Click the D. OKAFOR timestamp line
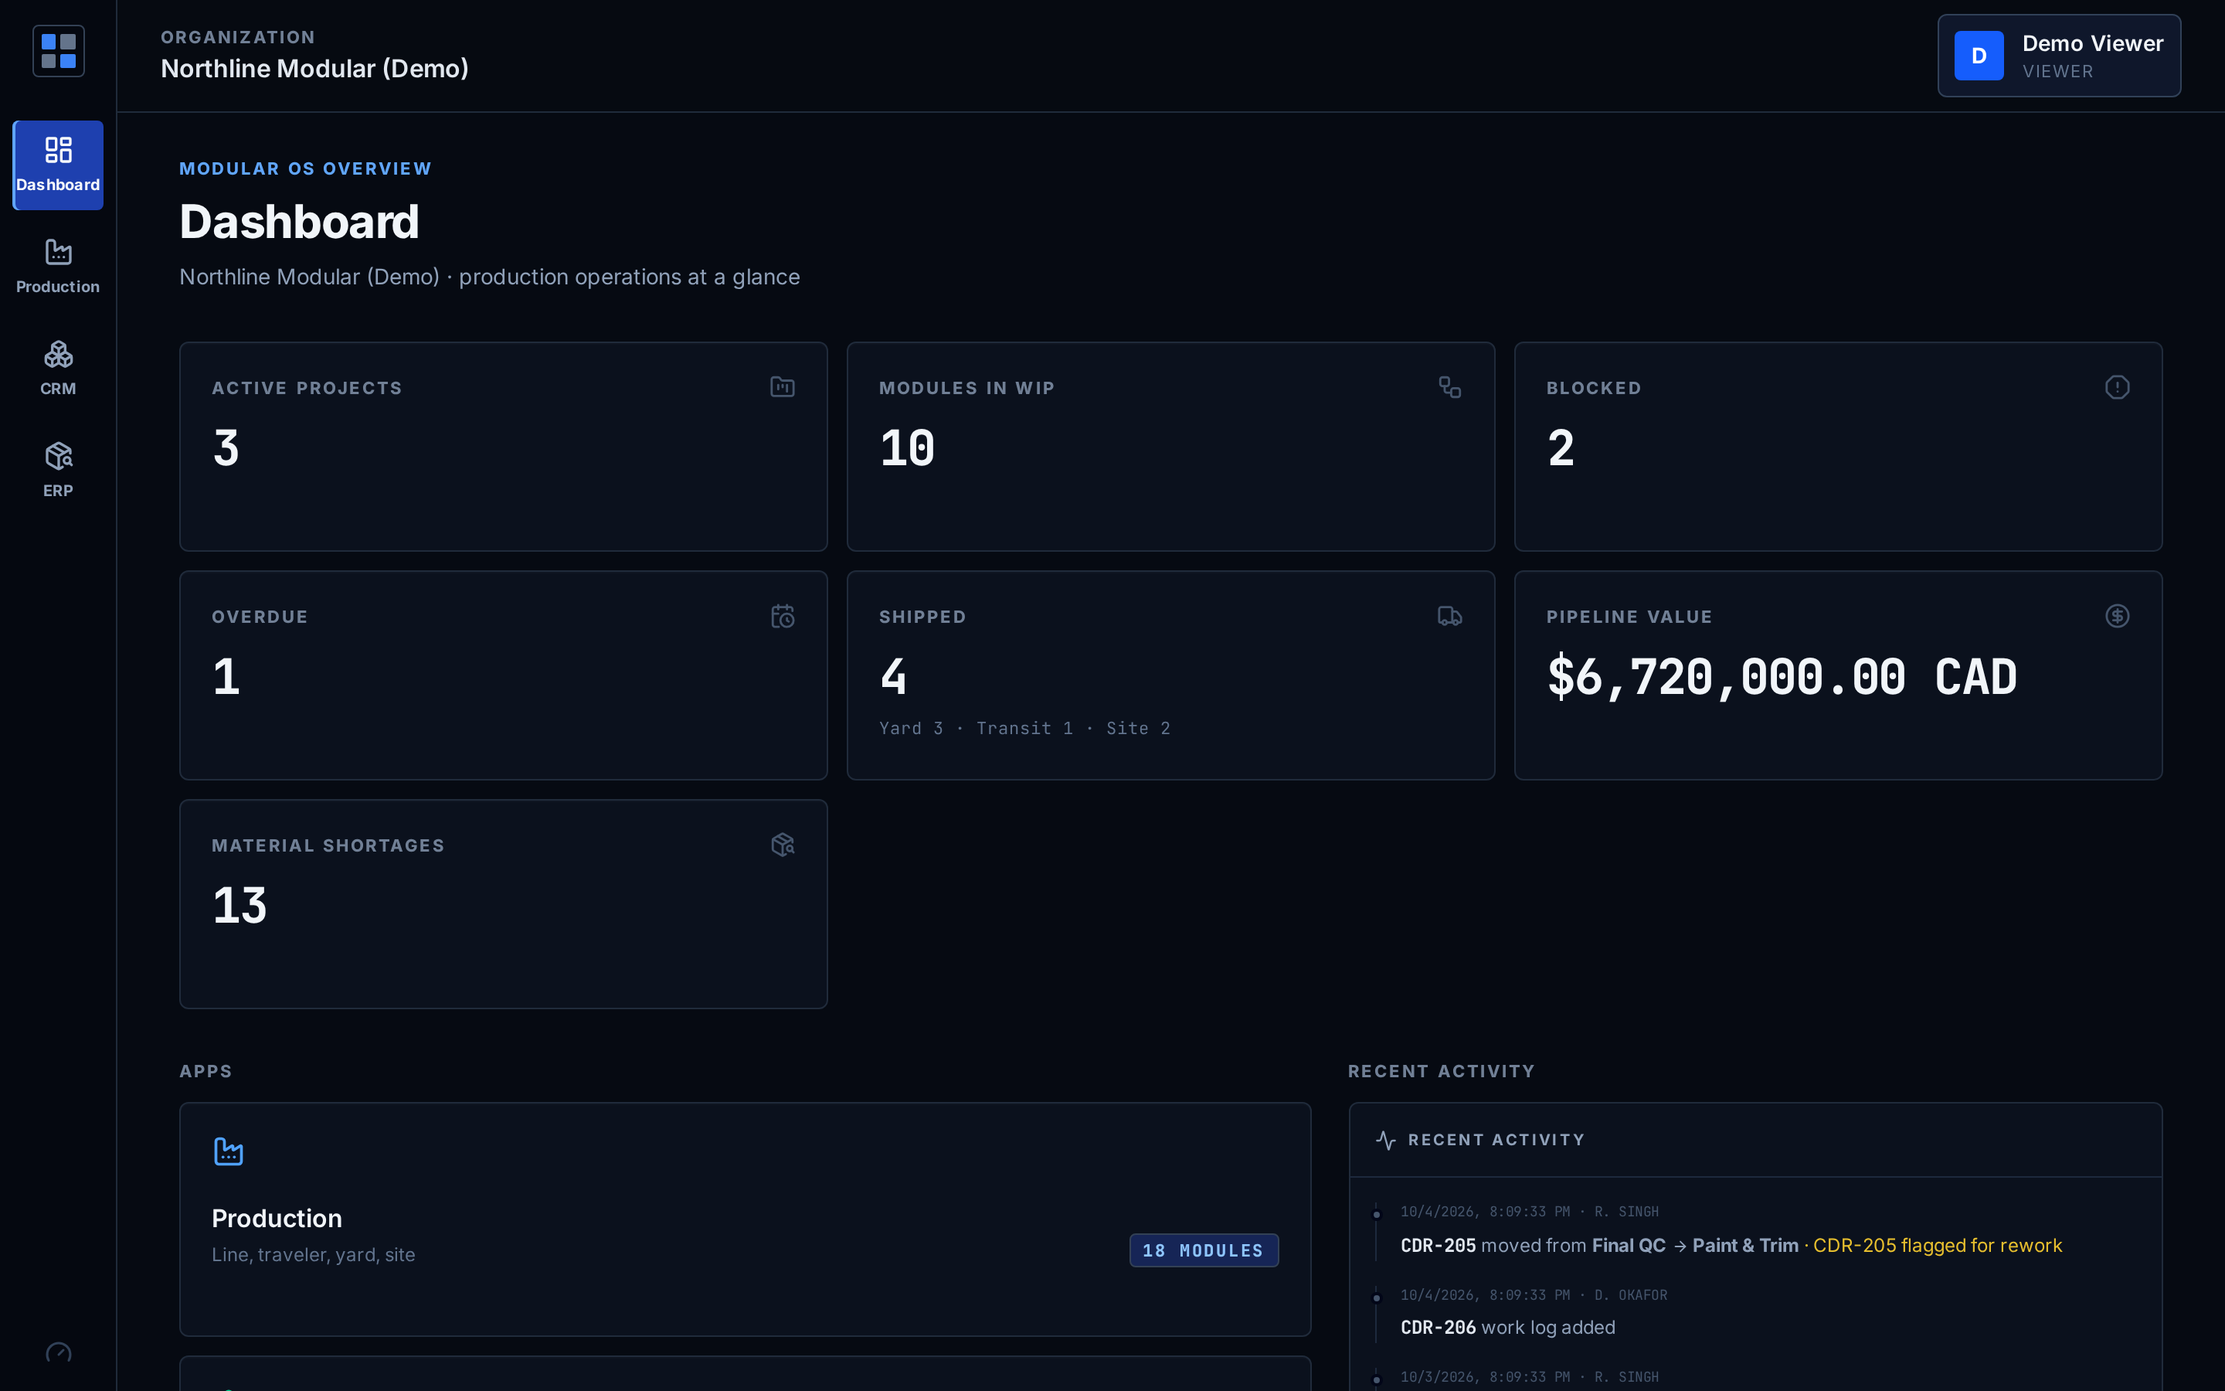The image size is (2225, 1391). (1534, 1295)
